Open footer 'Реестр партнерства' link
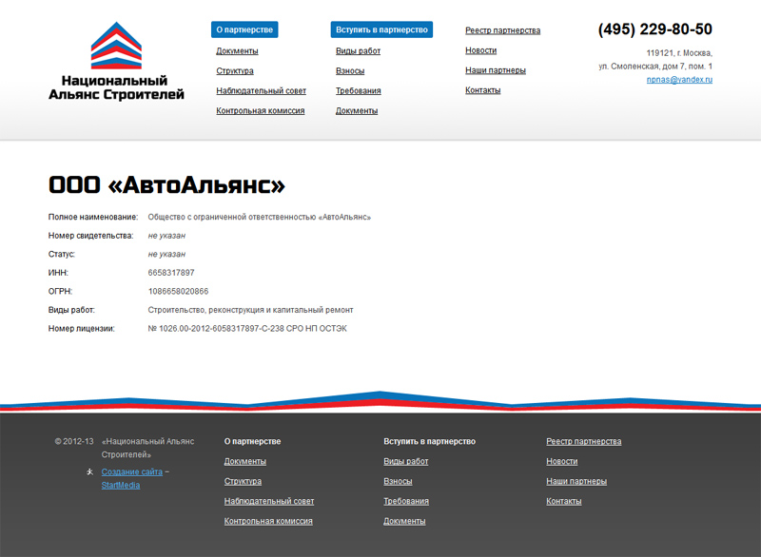Viewport: 761px width, 557px height. pyautogui.click(x=584, y=441)
